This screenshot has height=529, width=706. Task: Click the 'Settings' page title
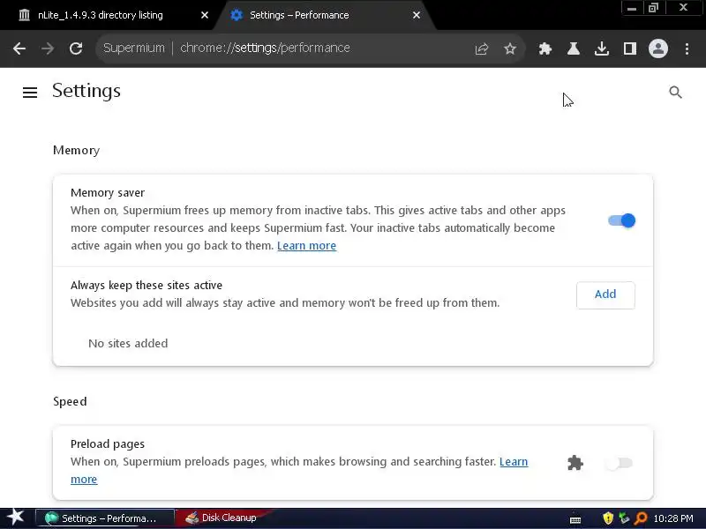pyautogui.click(x=86, y=91)
